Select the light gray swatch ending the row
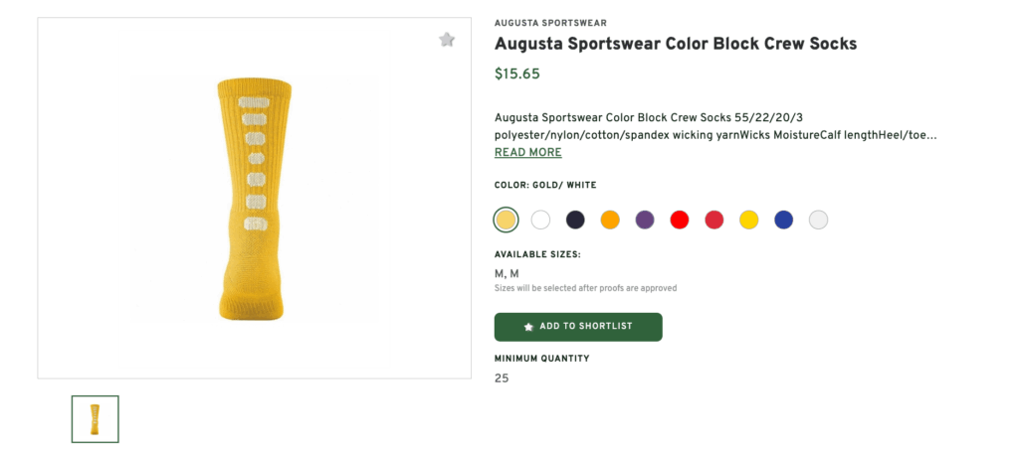Screen dimensions: 1019x452 point(819,220)
